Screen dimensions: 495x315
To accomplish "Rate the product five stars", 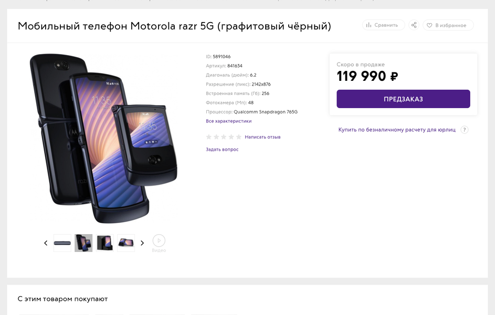I will point(239,137).
